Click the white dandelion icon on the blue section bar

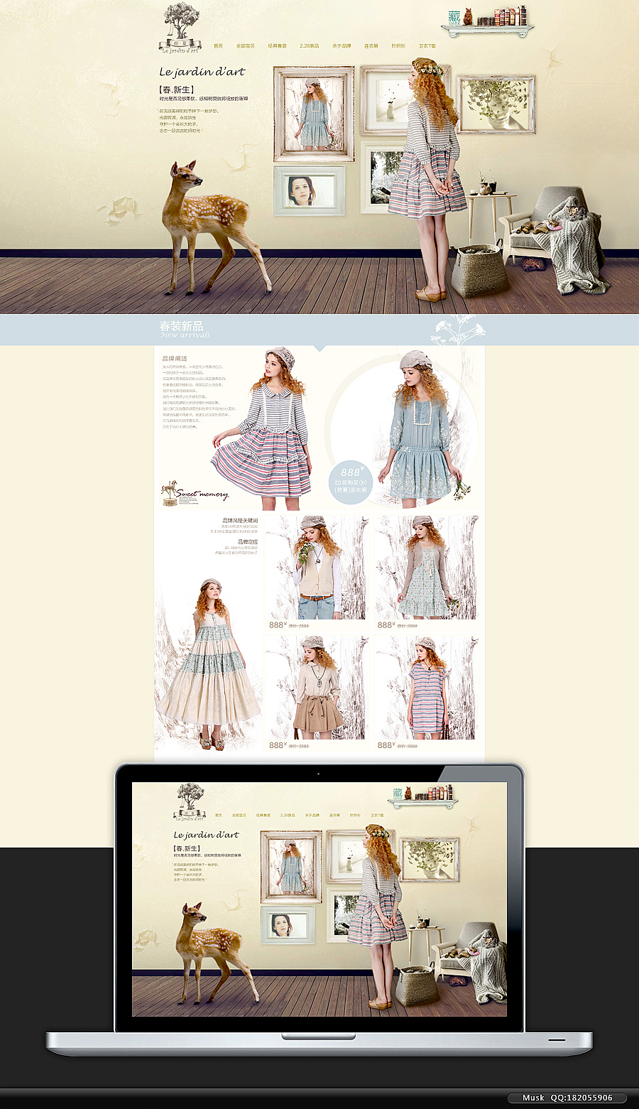click(x=459, y=330)
